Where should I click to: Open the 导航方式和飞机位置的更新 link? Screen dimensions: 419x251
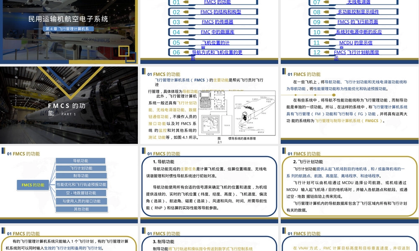pyautogui.click(x=217, y=54)
